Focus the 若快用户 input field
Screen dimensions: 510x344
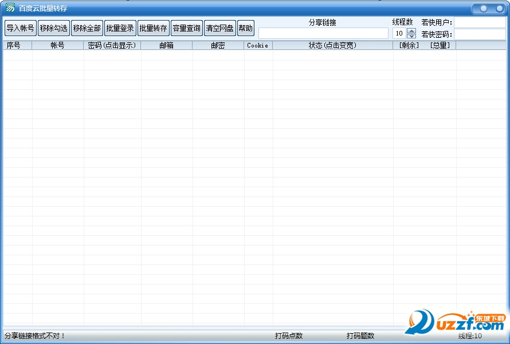pyautogui.click(x=480, y=22)
